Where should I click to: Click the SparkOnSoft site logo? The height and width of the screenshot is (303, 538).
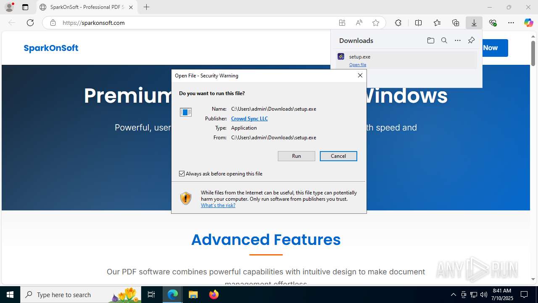[51, 48]
